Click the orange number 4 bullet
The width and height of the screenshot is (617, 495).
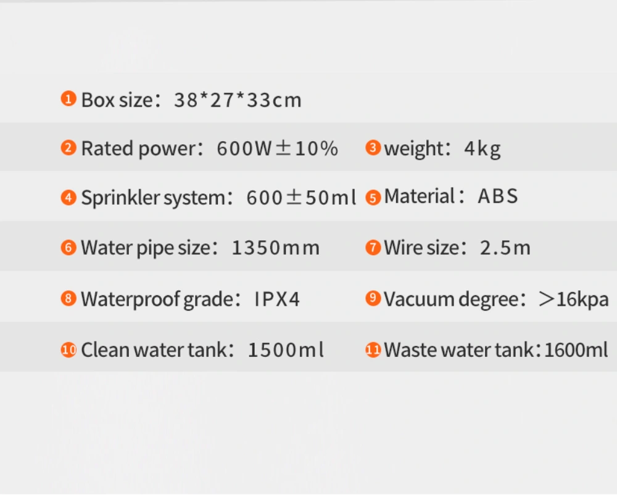[68, 198]
